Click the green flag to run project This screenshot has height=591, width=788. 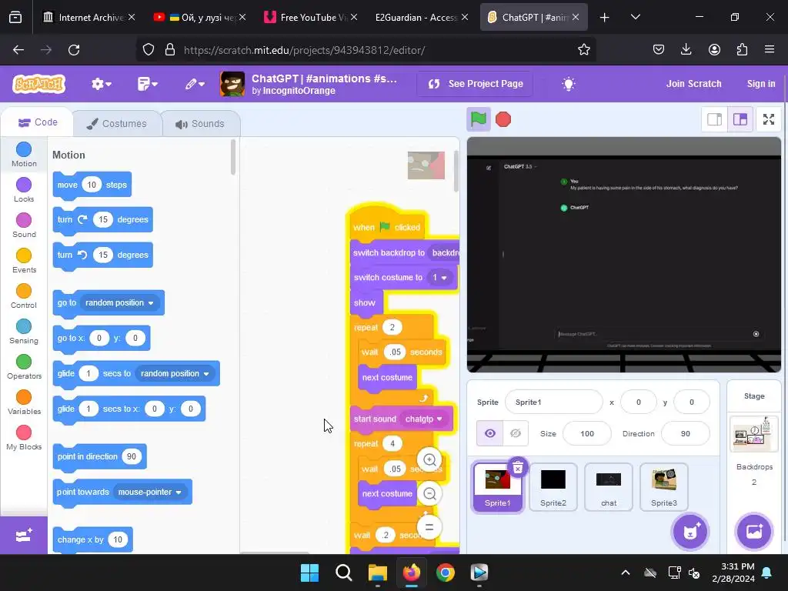(x=479, y=119)
